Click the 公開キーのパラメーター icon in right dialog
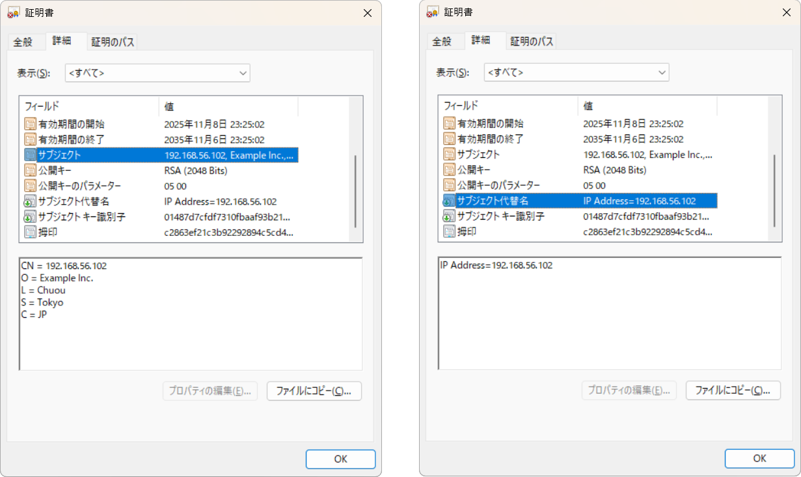 click(450, 186)
